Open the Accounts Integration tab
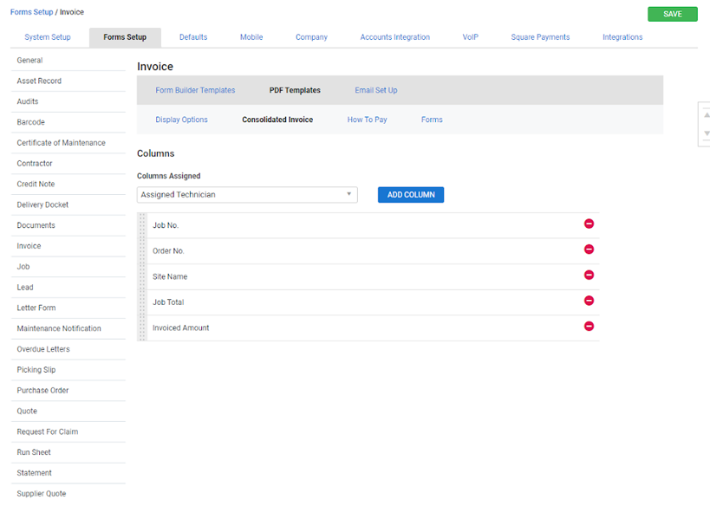Viewport: 710px width, 506px height. [394, 37]
